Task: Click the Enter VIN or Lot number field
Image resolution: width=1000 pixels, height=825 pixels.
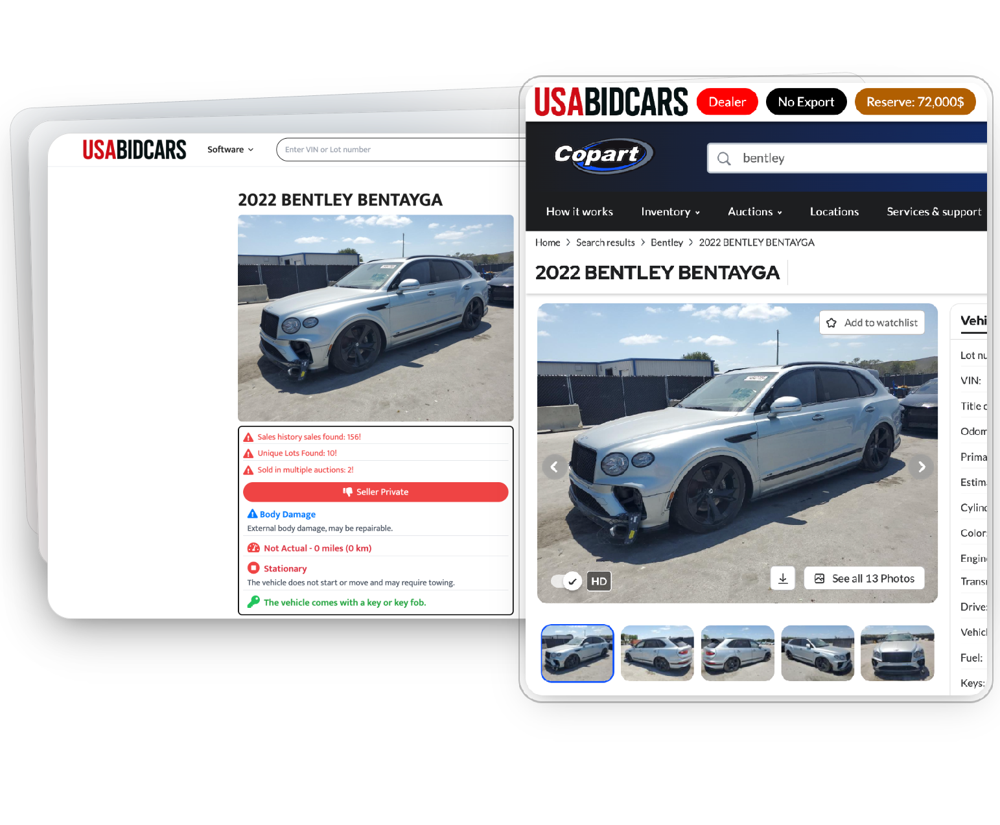Action: [402, 150]
